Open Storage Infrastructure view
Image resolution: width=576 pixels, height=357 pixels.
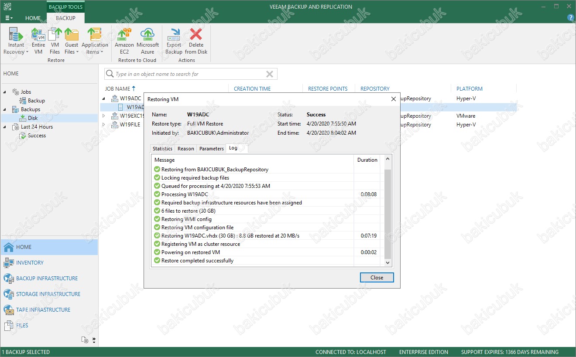pyautogui.click(x=49, y=294)
